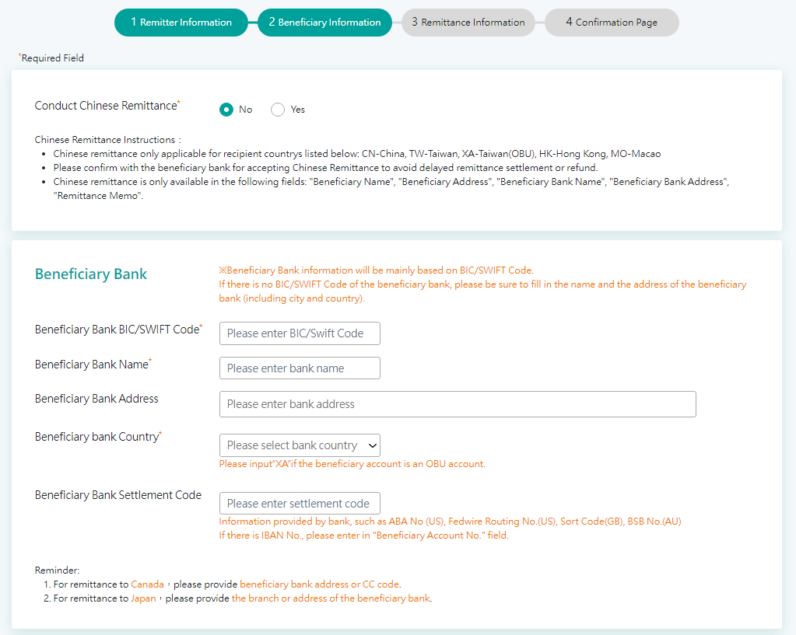Image resolution: width=796 pixels, height=635 pixels.
Task: Focus the BIC/Swift Code input field
Action: tap(300, 333)
